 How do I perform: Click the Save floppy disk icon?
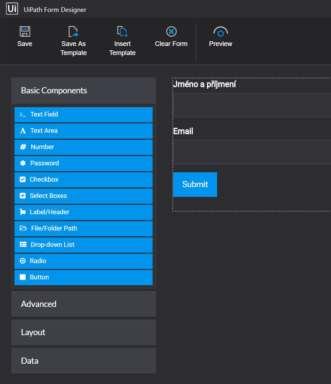[25, 31]
